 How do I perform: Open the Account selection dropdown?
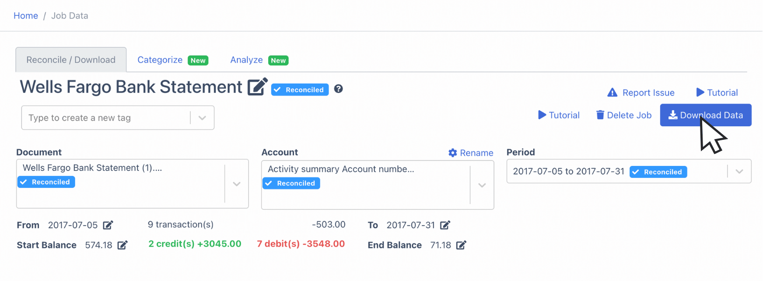[x=482, y=185]
